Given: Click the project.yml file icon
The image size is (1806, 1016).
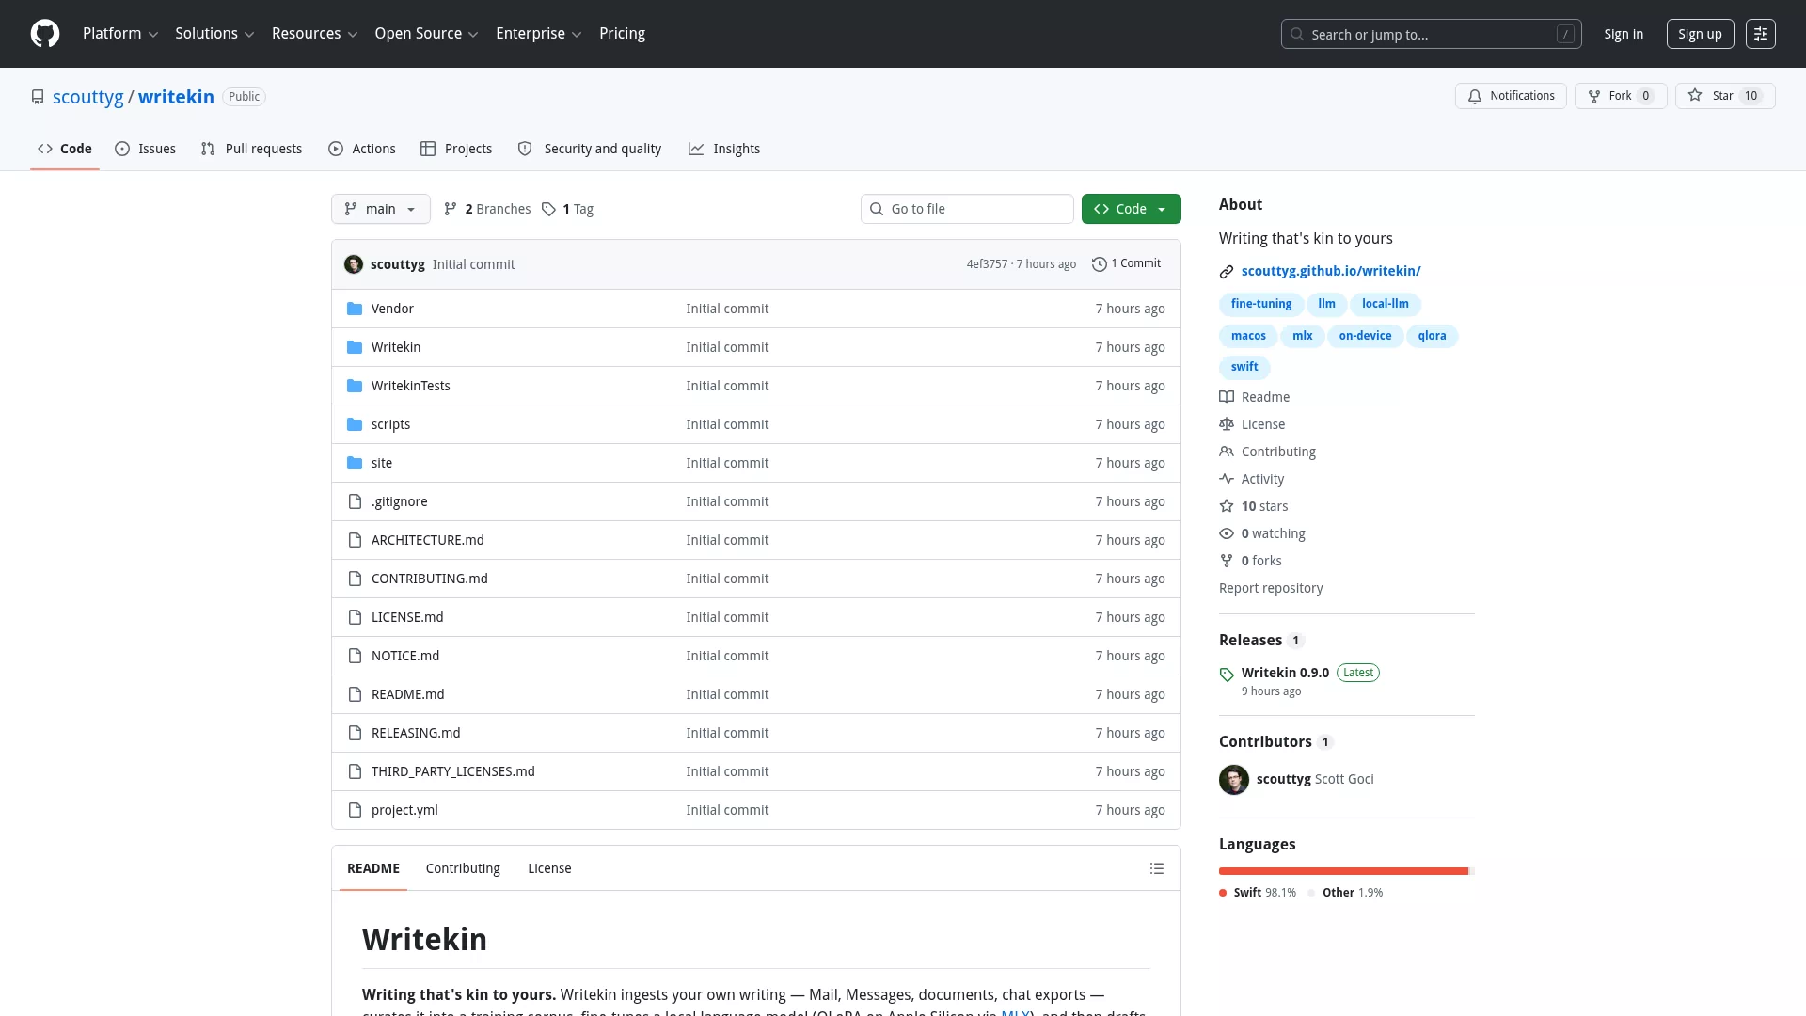Looking at the screenshot, I should click(x=355, y=810).
